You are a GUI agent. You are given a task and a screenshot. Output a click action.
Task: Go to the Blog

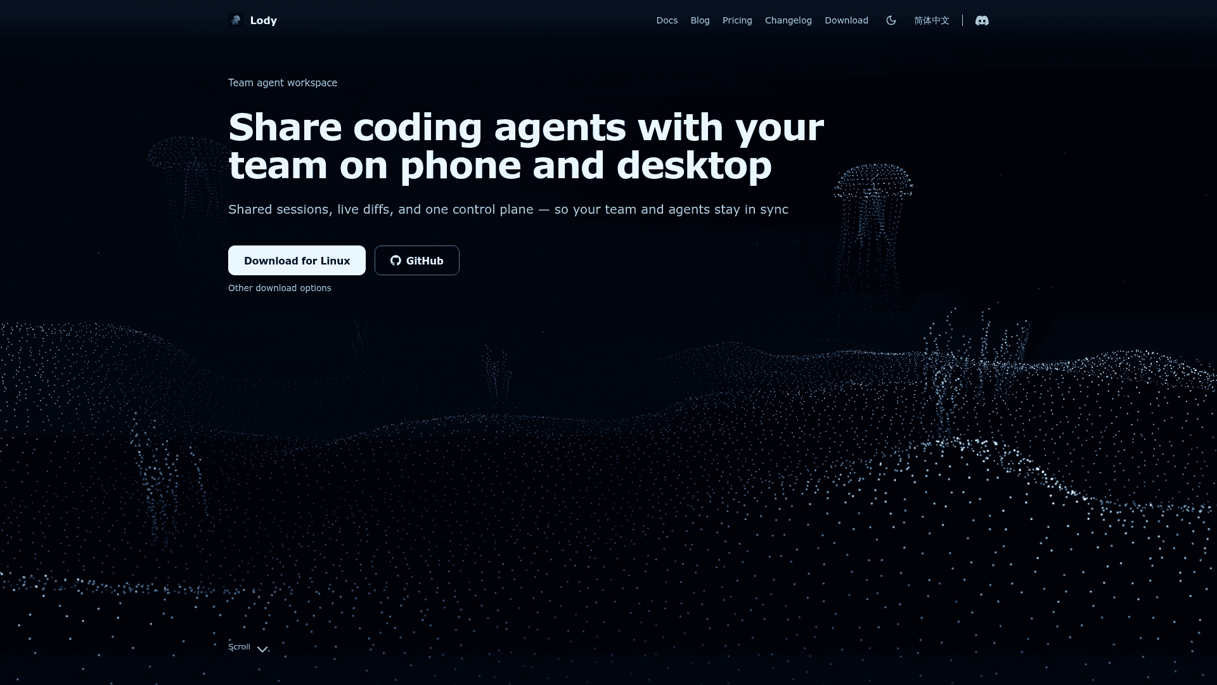[700, 20]
